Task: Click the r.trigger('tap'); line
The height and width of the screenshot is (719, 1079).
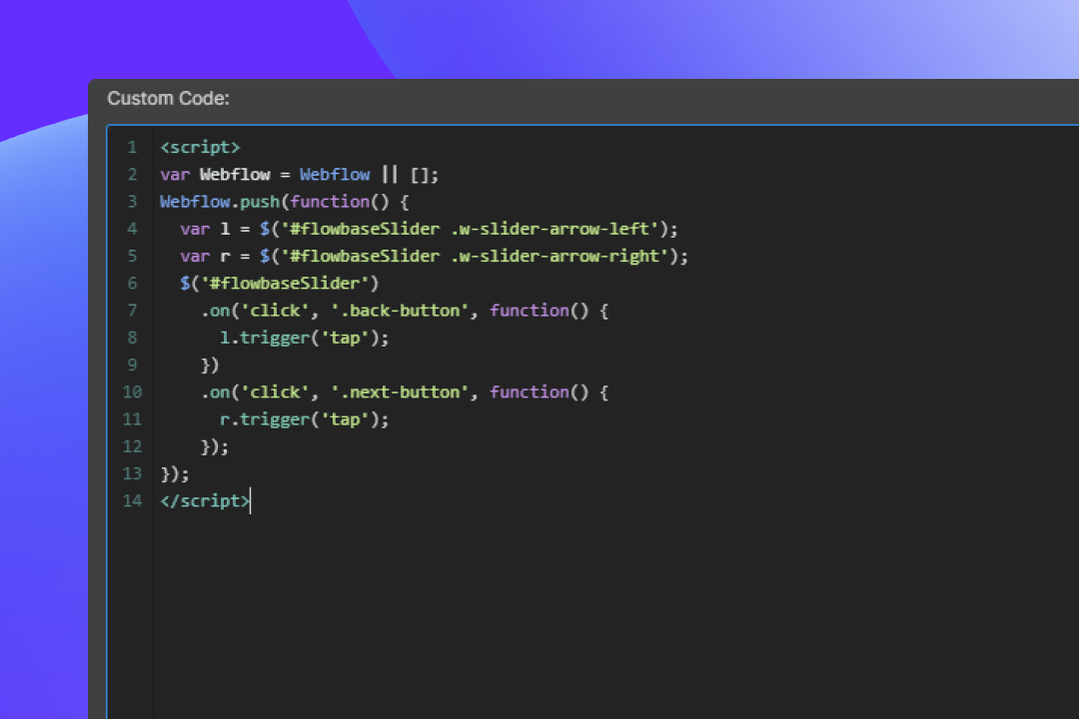Action: 304,419
